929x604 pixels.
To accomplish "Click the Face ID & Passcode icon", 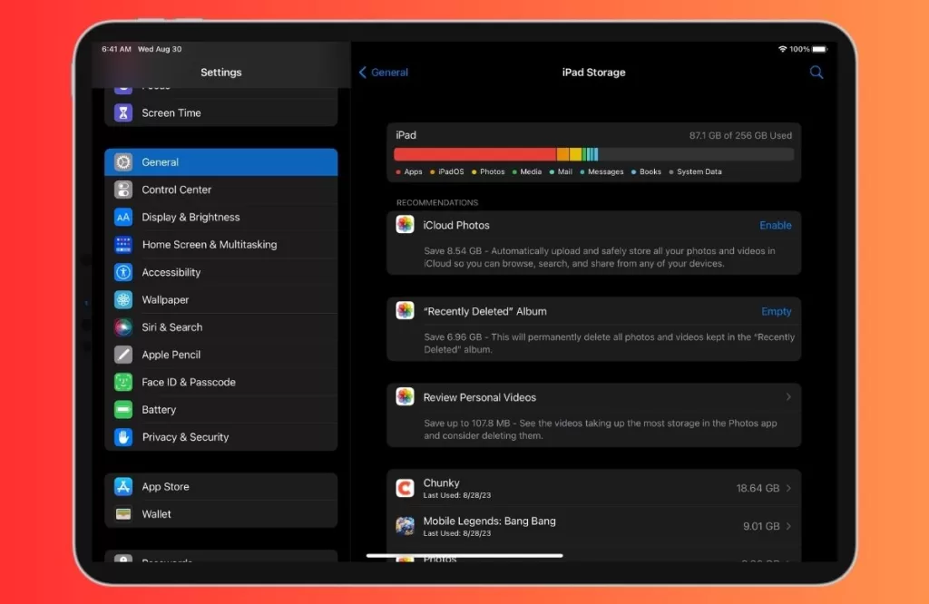I will pos(123,382).
